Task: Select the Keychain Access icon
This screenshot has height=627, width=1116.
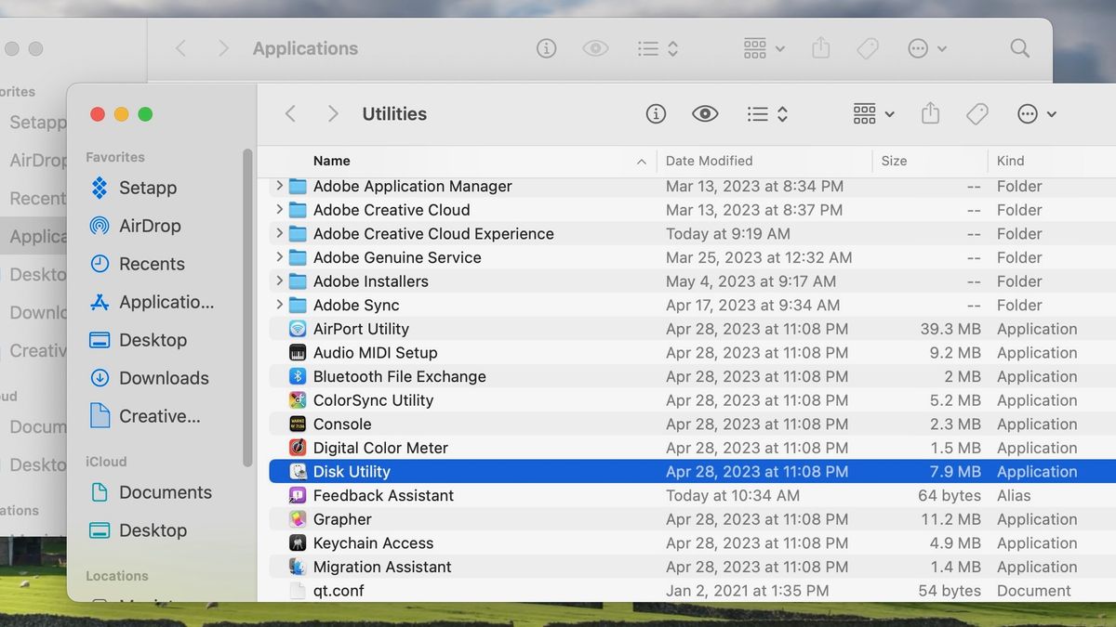Action: point(298,542)
